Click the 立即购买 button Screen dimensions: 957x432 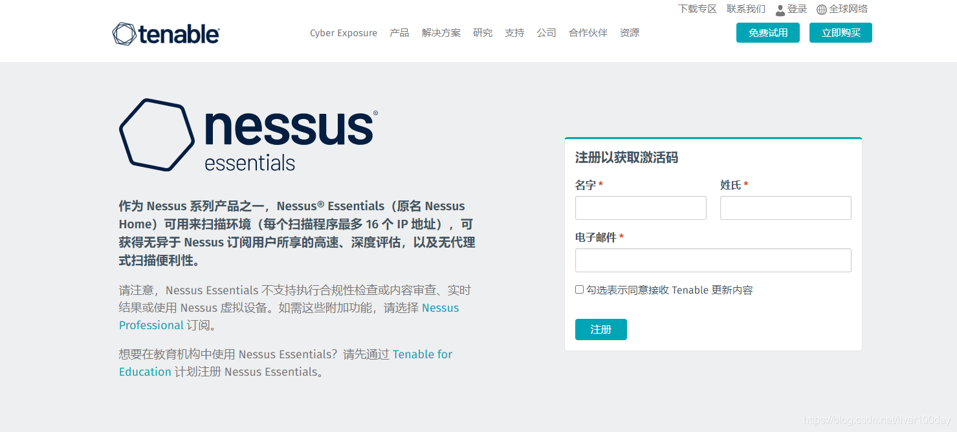tap(841, 33)
